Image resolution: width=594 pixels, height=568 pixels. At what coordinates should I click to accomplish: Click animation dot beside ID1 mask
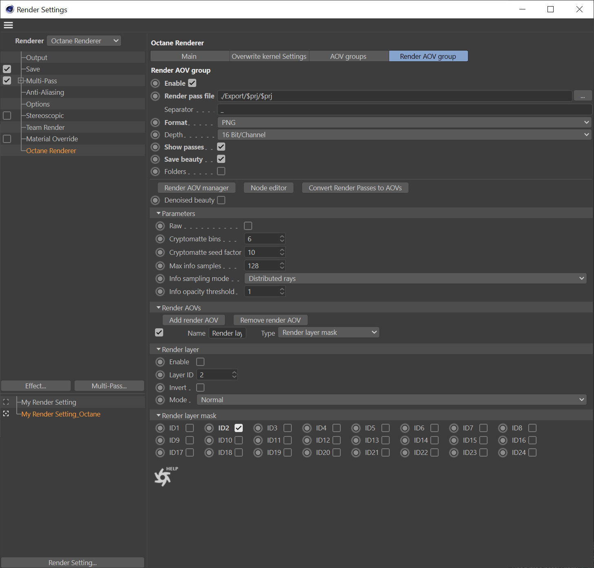(160, 428)
